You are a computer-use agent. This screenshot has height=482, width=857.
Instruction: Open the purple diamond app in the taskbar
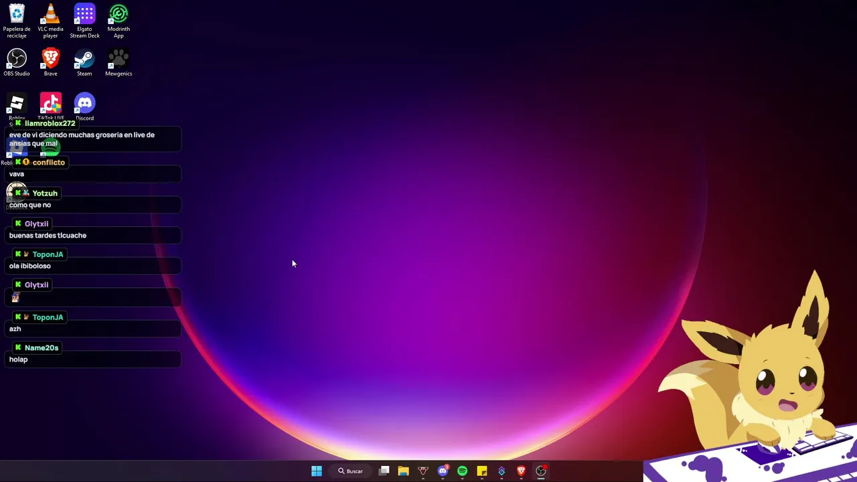point(501,471)
